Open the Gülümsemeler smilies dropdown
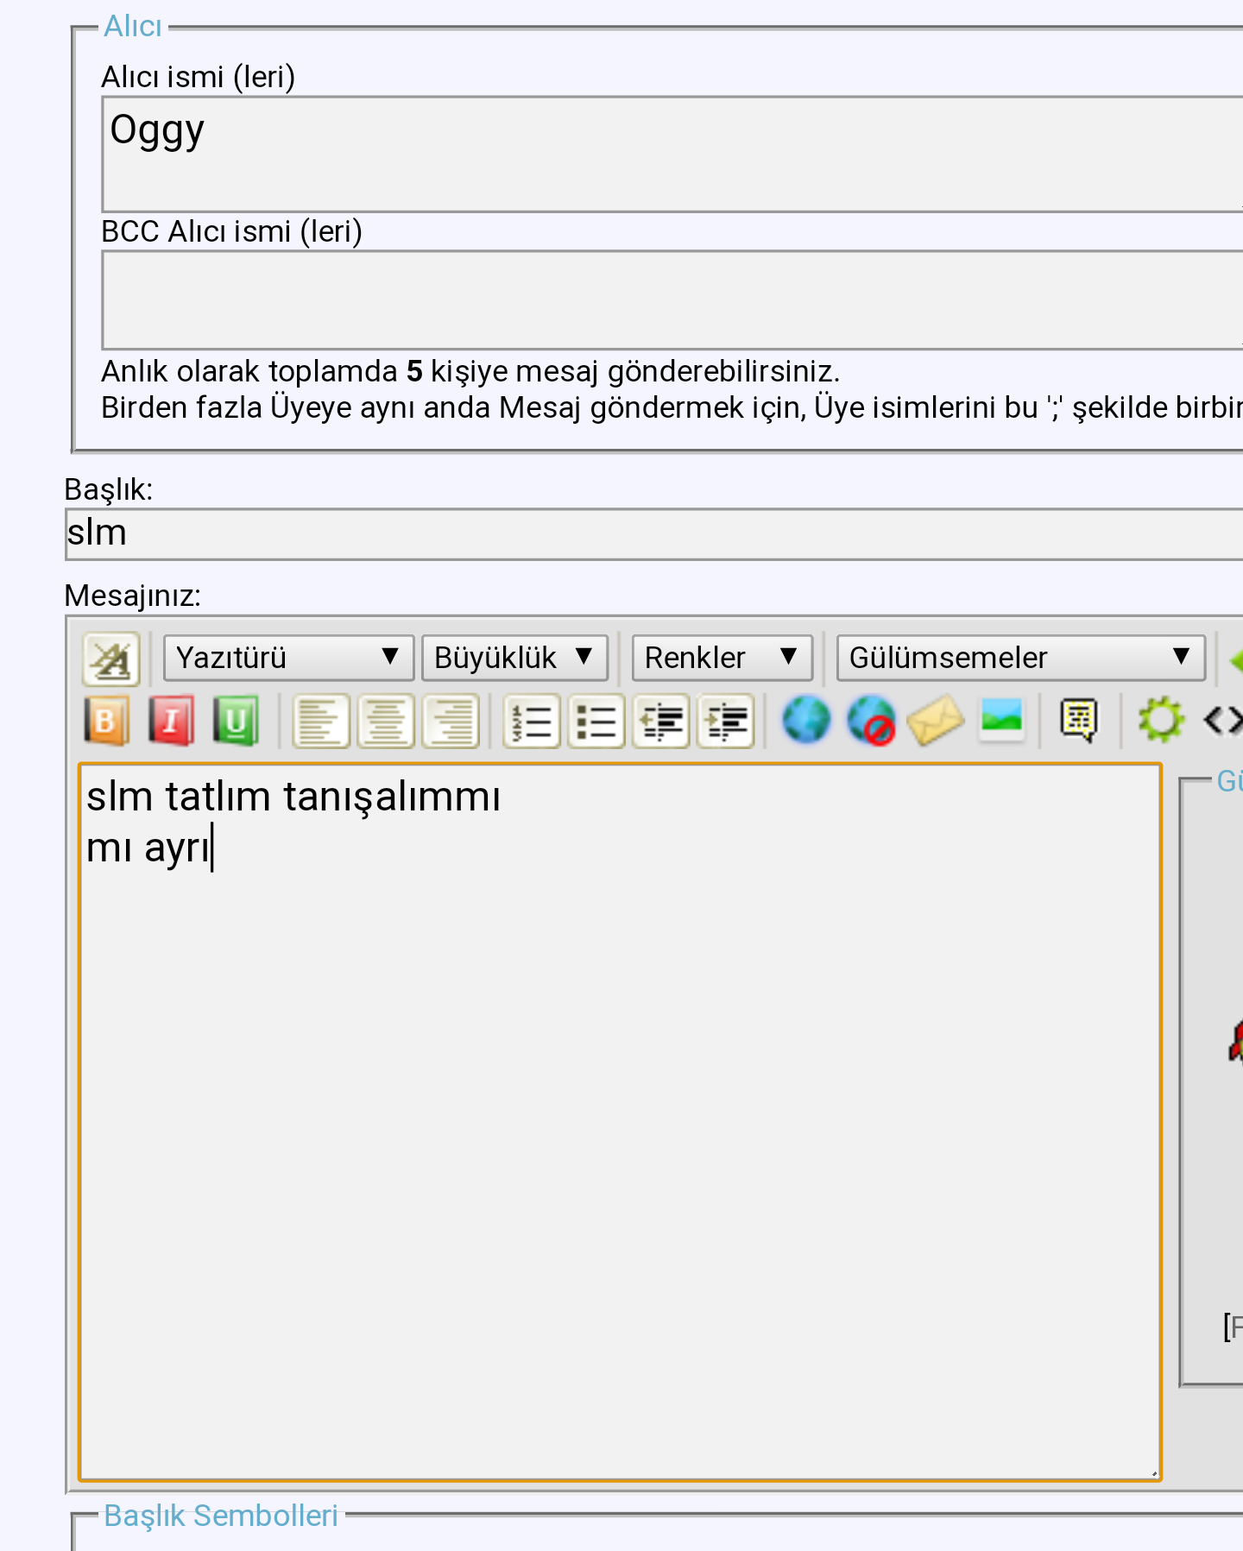The width and height of the screenshot is (1243, 1551). tap(1021, 658)
